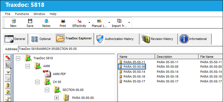Open the Effectivity dropdown arrow
Viewport: 223px width, 102px height.
(89, 23)
